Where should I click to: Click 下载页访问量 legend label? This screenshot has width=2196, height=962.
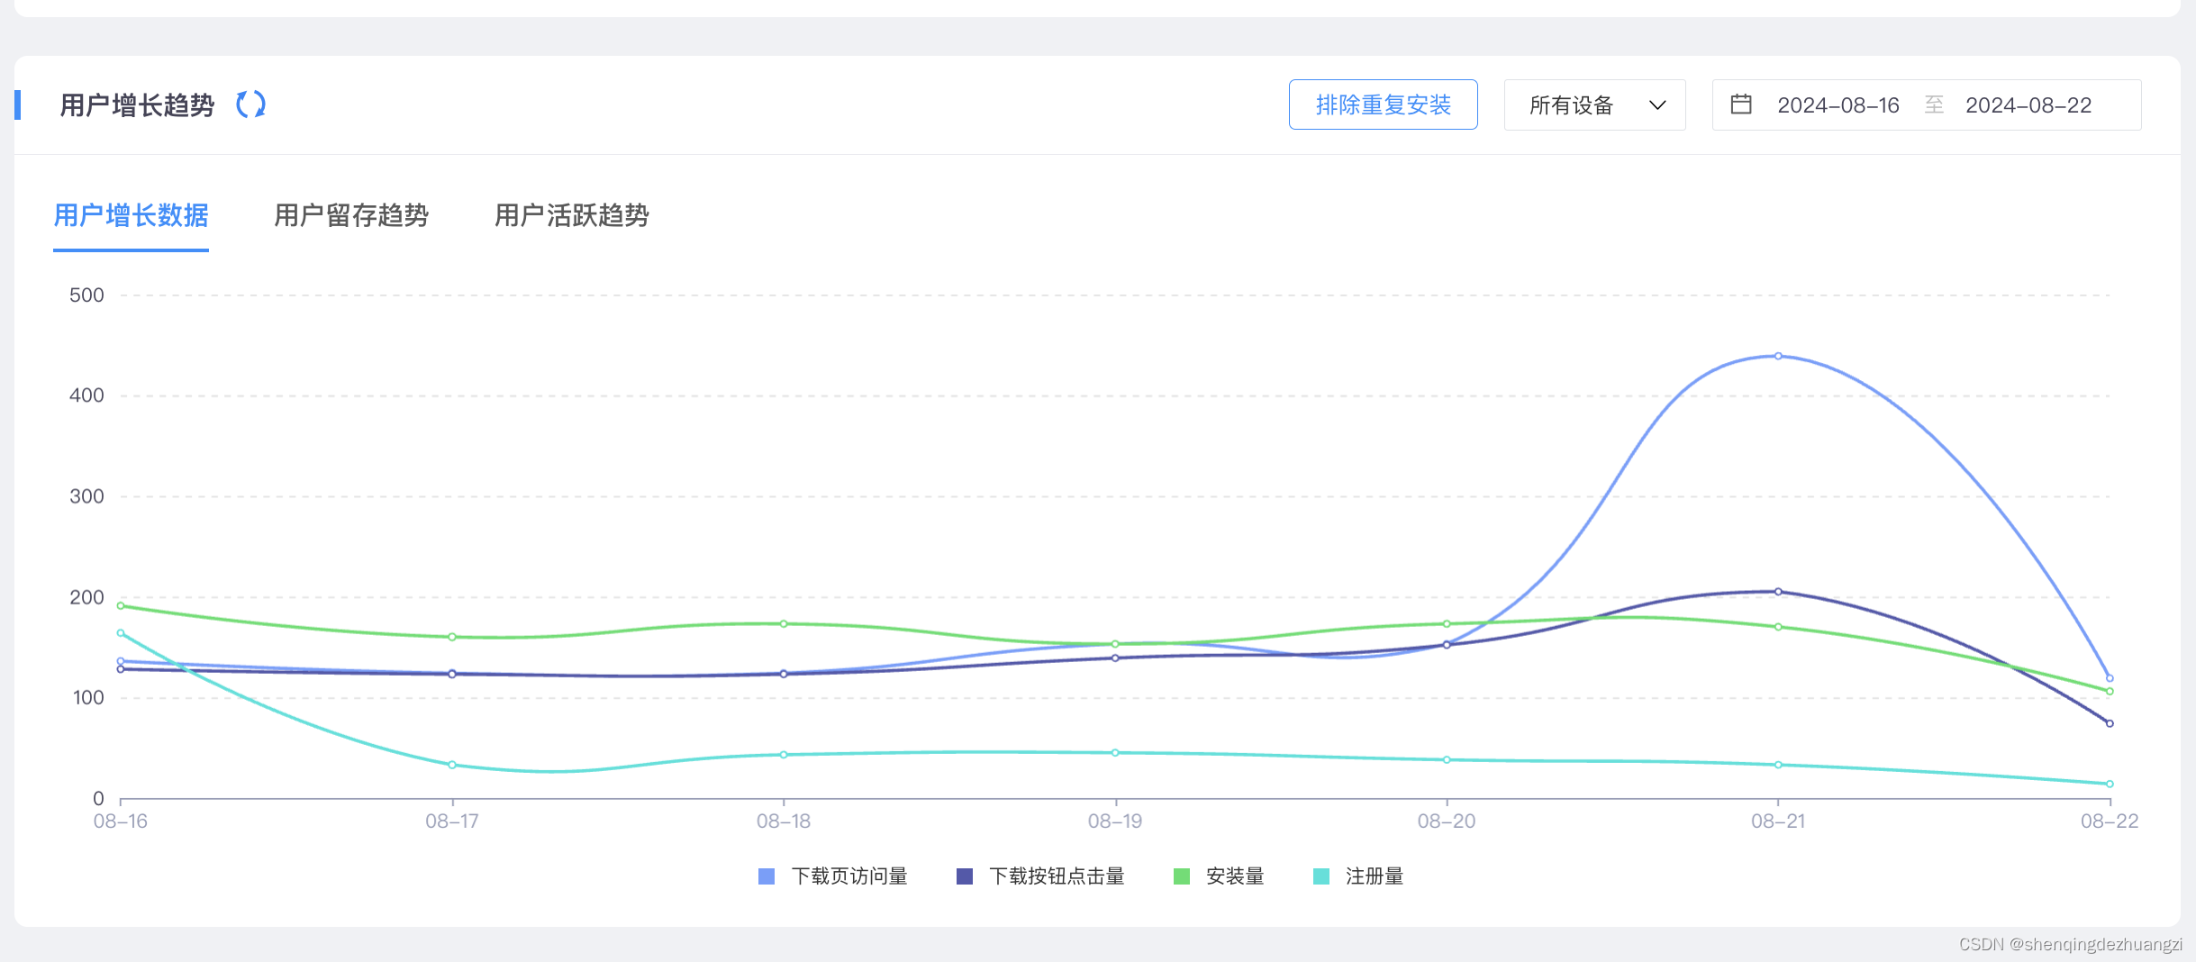849,876
